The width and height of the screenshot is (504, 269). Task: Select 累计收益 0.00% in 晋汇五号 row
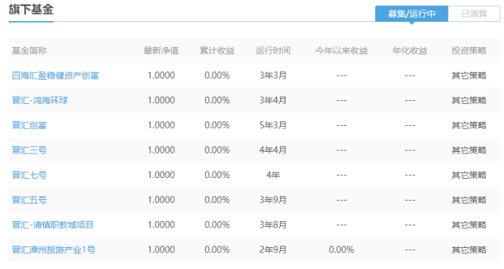(x=217, y=200)
